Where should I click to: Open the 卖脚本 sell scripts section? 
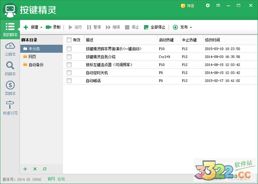click(10, 88)
